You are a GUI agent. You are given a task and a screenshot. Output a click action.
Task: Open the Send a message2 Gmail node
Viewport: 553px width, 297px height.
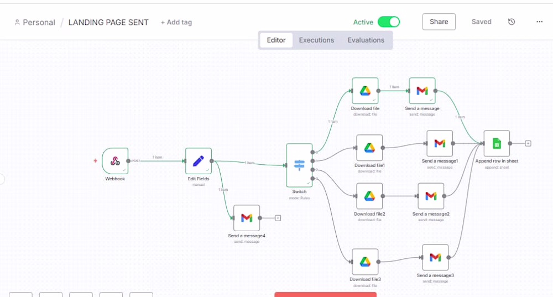click(x=431, y=196)
